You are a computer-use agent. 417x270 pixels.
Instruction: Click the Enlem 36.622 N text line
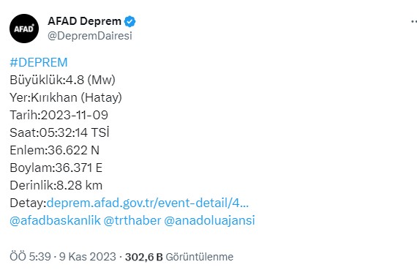[55, 150]
